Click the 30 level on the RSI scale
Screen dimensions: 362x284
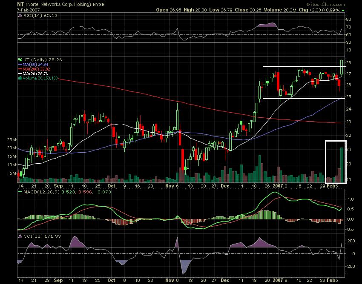tap(349, 43)
